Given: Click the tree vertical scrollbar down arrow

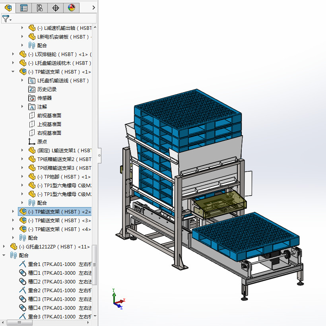Looking at the screenshot, I should click(x=95, y=316).
